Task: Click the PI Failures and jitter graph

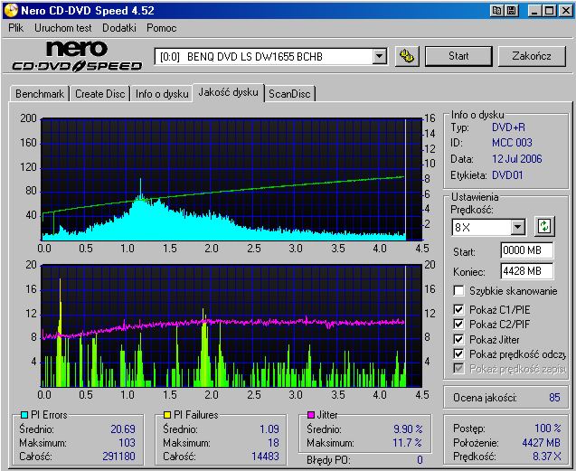Action: [231, 325]
